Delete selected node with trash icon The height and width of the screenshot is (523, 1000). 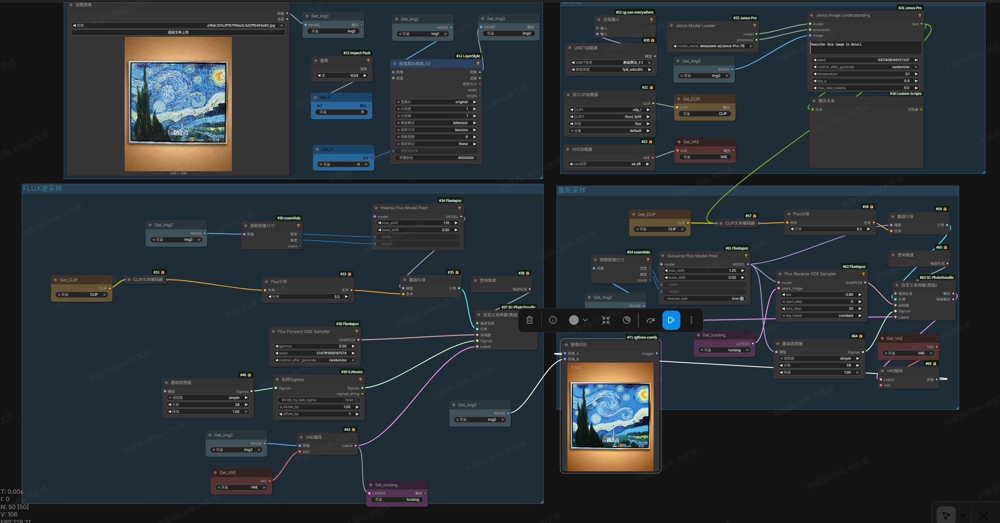tap(529, 320)
